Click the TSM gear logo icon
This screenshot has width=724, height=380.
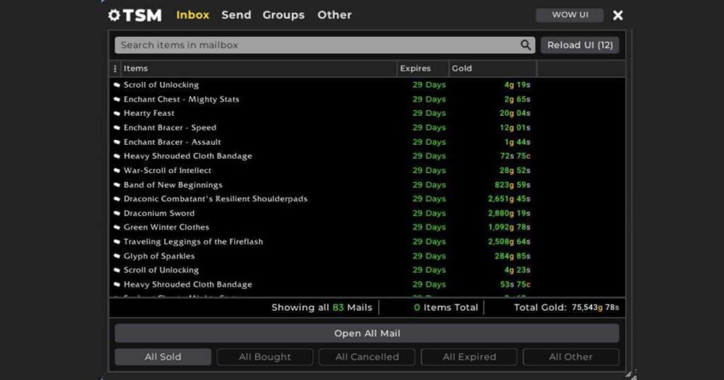[115, 15]
